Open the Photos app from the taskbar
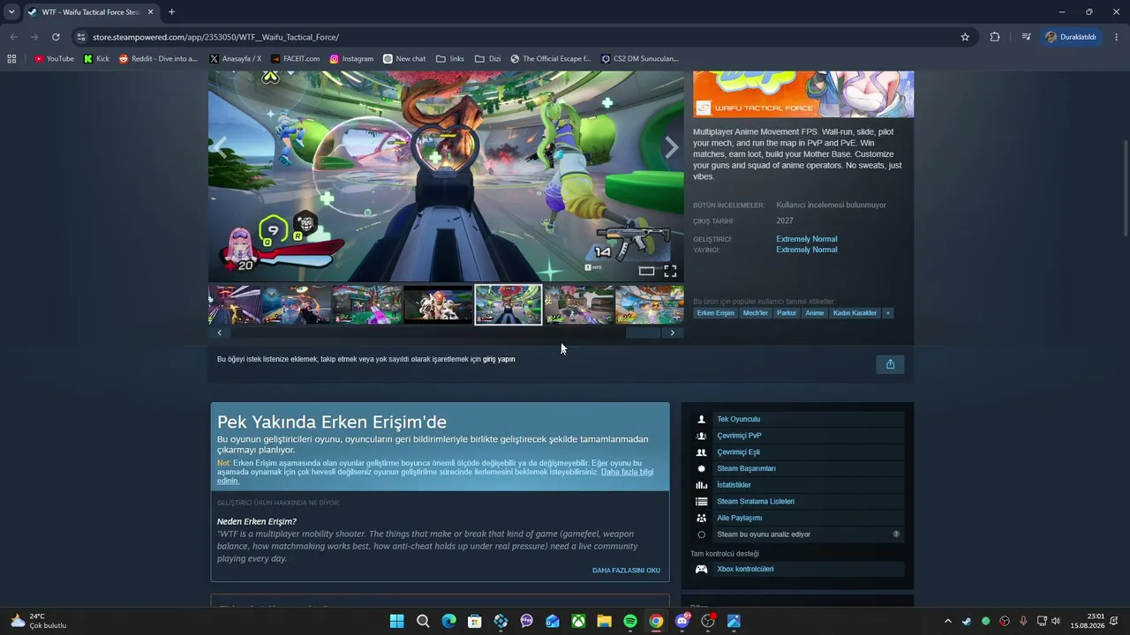 coord(734,621)
